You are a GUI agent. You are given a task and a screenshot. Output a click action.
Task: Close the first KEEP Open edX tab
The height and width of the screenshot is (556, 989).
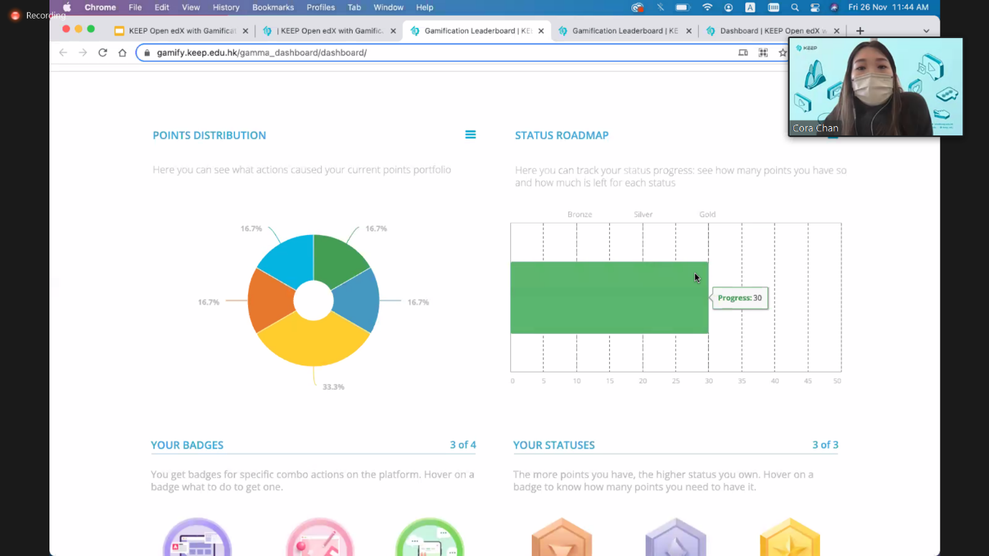point(246,31)
